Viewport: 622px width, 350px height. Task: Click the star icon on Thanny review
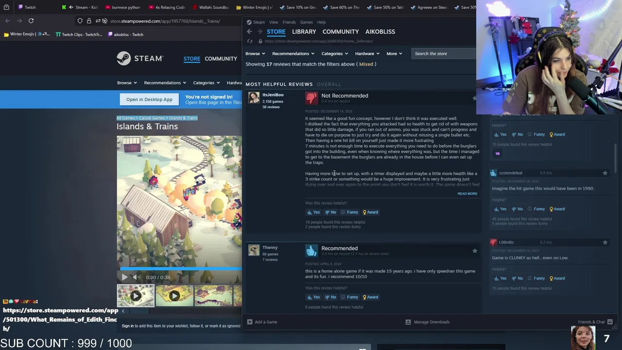tap(475, 251)
